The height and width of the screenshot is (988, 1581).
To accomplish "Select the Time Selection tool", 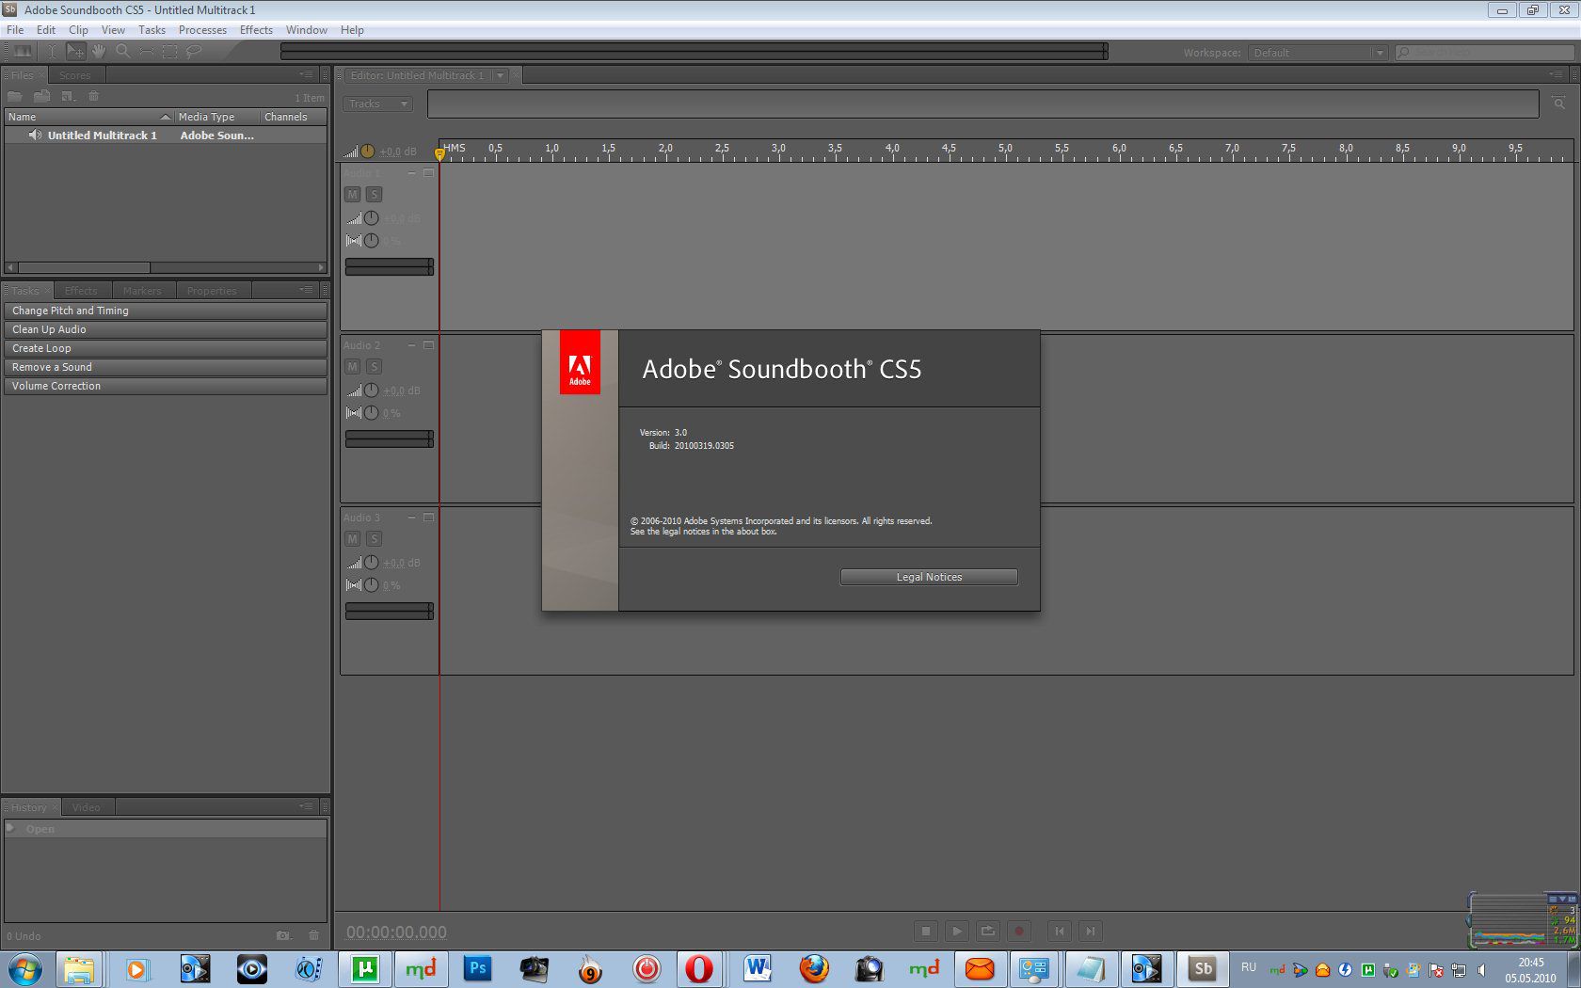I will tap(53, 52).
